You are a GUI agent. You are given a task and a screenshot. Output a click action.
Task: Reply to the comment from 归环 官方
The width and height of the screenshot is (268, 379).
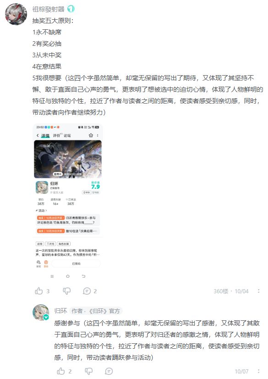click(x=109, y=371)
